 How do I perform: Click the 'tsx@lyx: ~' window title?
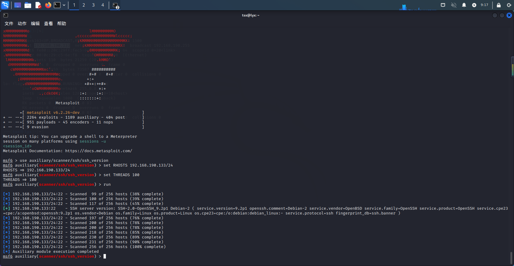tap(251, 15)
